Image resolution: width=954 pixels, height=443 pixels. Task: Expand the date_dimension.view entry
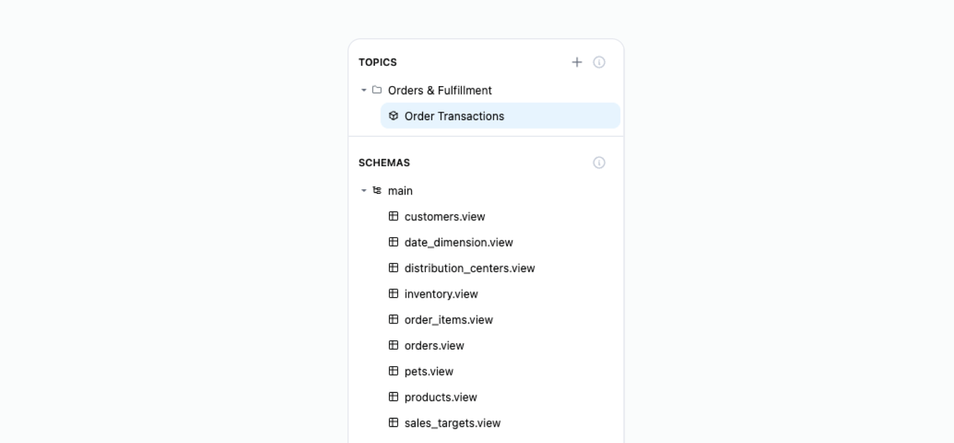459,242
